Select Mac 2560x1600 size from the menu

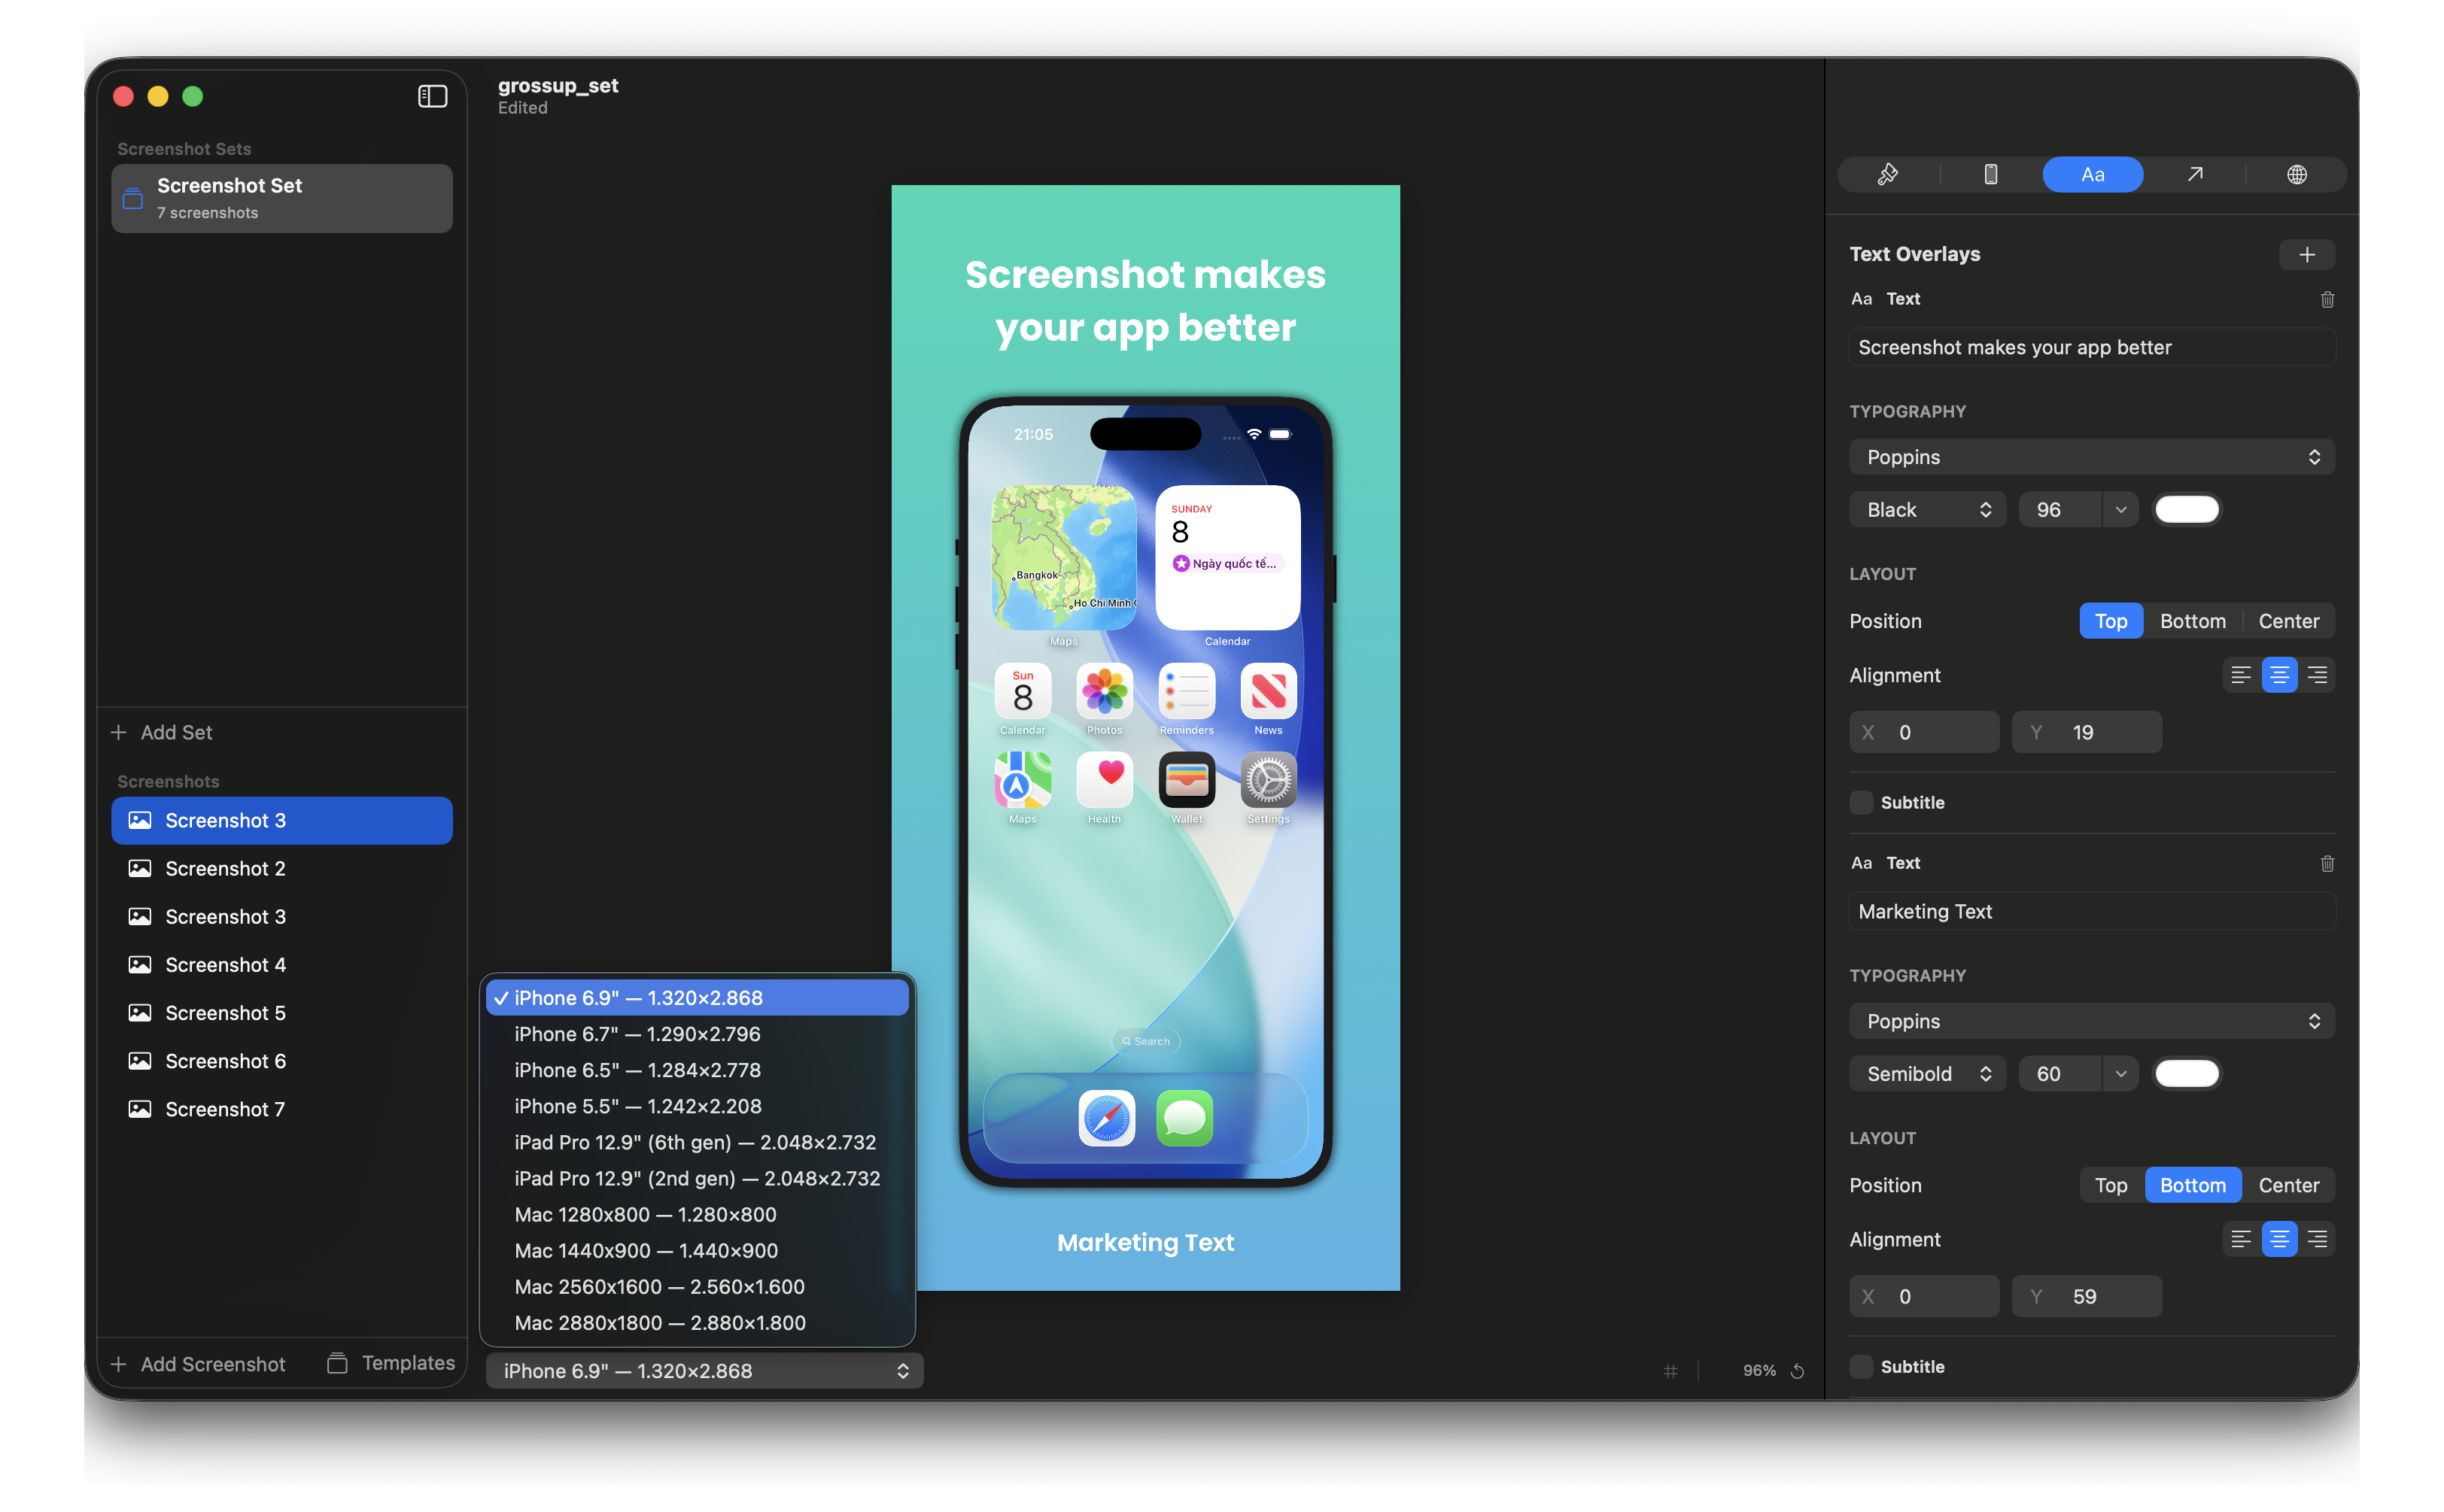[660, 1287]
